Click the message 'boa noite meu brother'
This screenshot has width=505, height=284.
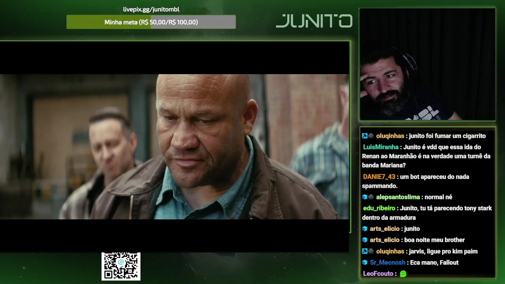(x=434, y=240)
